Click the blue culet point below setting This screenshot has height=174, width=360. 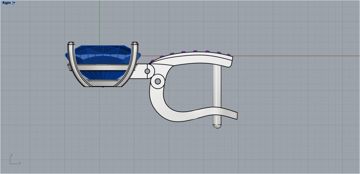click(103, 87)
